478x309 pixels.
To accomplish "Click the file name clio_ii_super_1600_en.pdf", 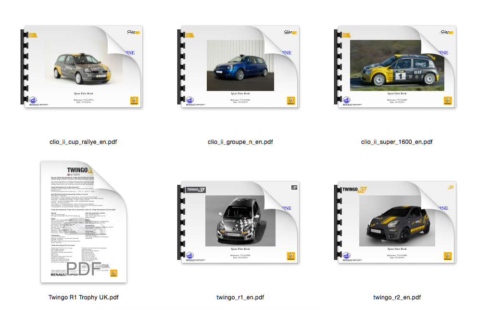I will point(397,142).
